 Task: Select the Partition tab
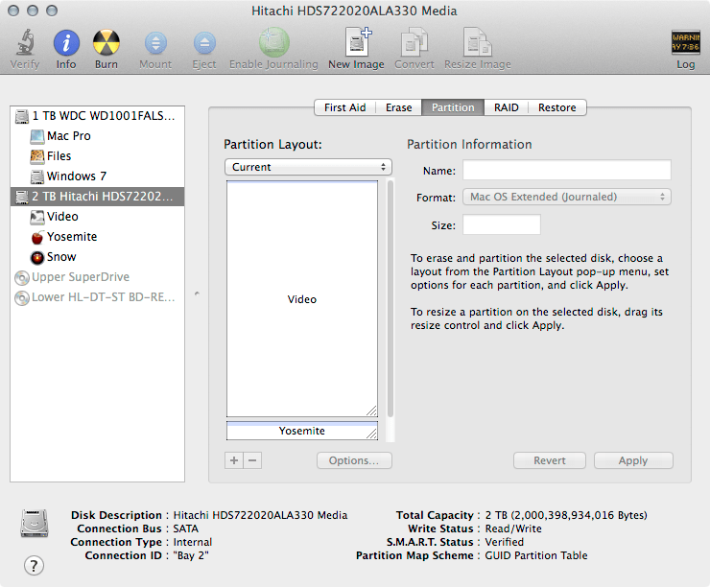(453, 107)
